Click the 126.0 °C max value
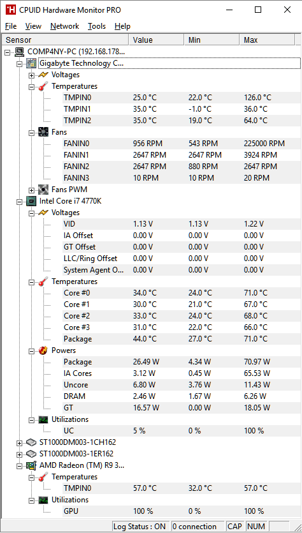Screen dimensions: 302x533 pyautogui.click(x=257, y=98)
